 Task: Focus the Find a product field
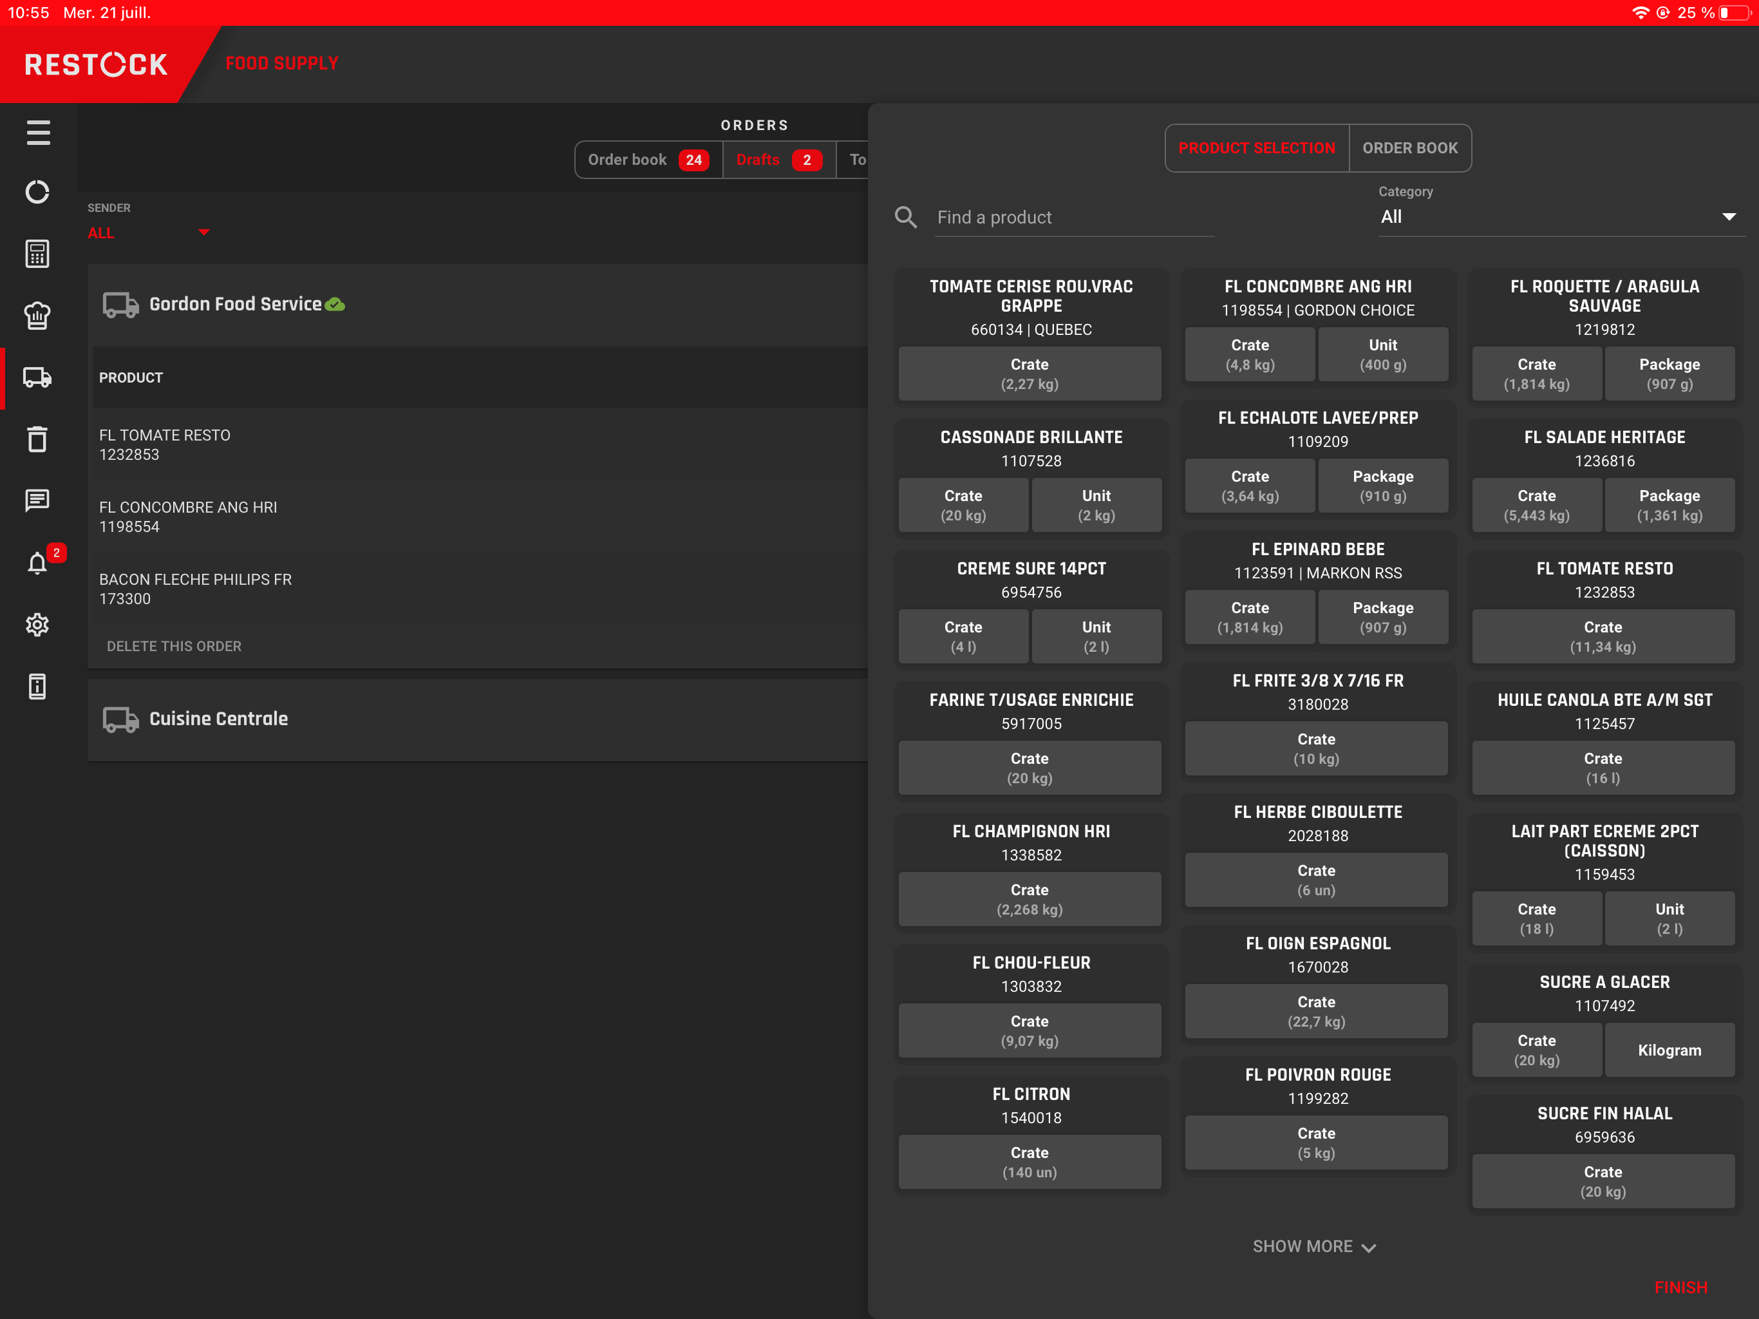(1075, 217)
